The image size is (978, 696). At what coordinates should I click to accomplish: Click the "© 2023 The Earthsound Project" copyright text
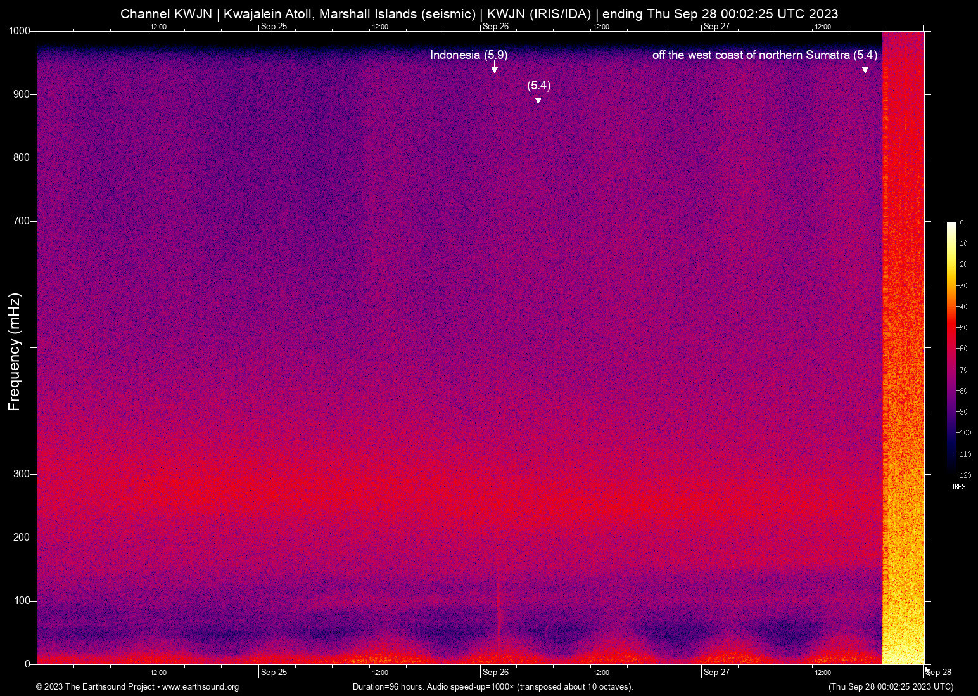pyautogui.click(x=95, y=687)
